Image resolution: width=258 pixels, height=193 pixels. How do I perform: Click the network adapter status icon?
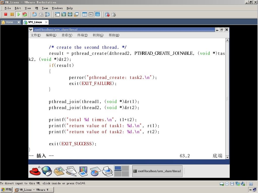click(237, 184)
